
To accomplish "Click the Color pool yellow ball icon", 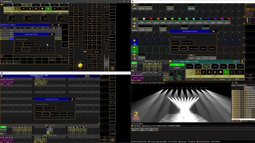I will pos(134,19).
